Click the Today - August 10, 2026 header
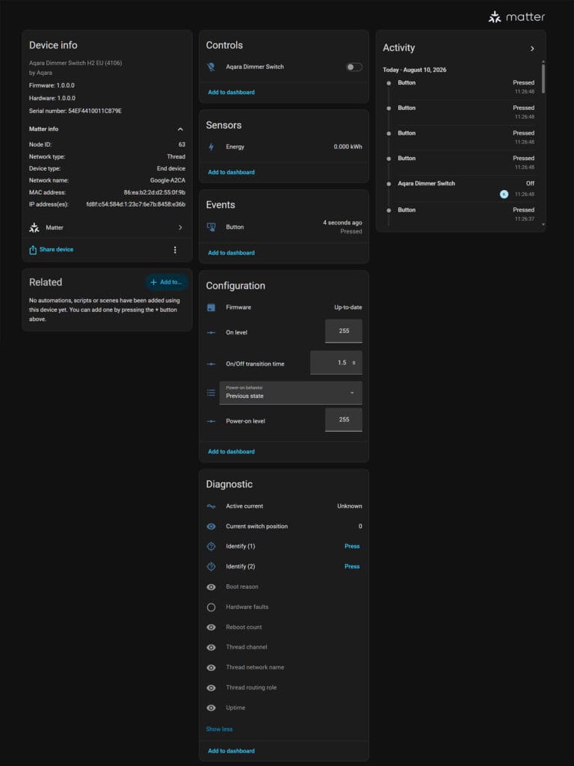The width and height of the screenshot is (574, 766). coord(414,70)
